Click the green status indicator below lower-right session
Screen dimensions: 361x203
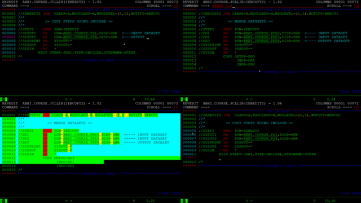pyautogui.click(x=184, y=201)
